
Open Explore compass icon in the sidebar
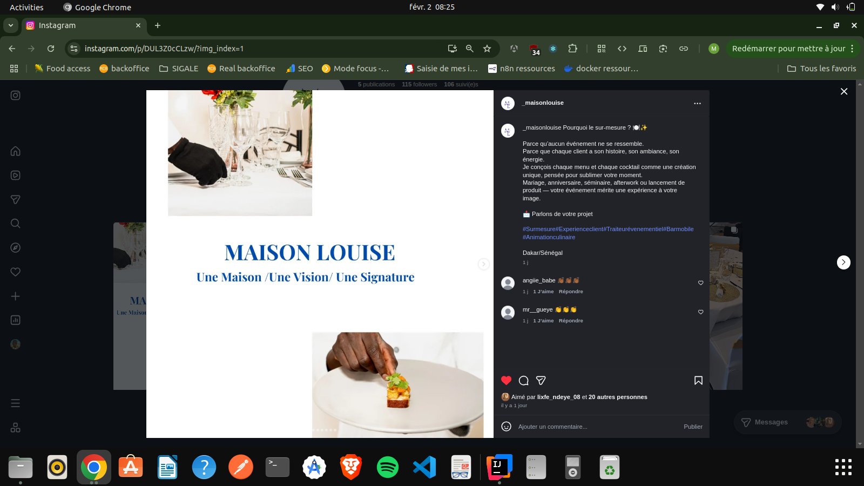[x=16, y=248]
